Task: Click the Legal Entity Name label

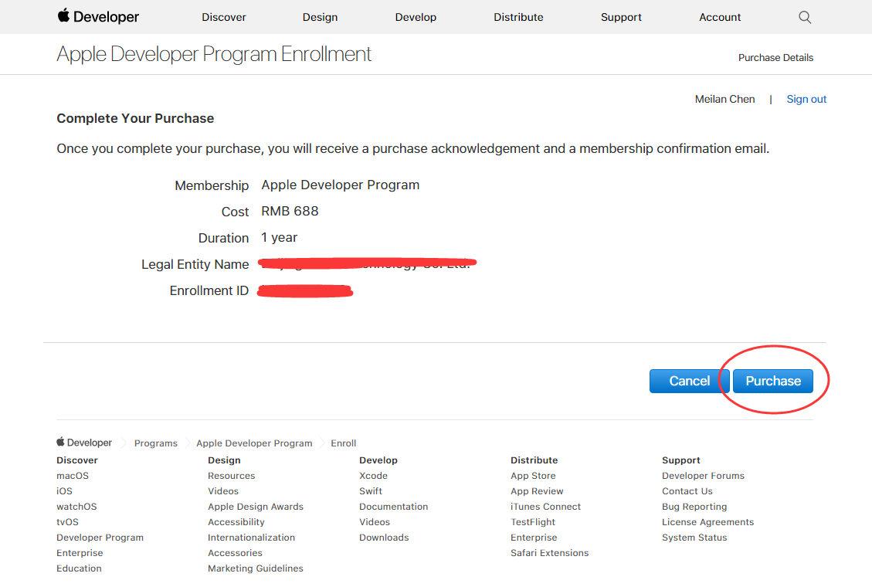Action: [x=195, y=265]
